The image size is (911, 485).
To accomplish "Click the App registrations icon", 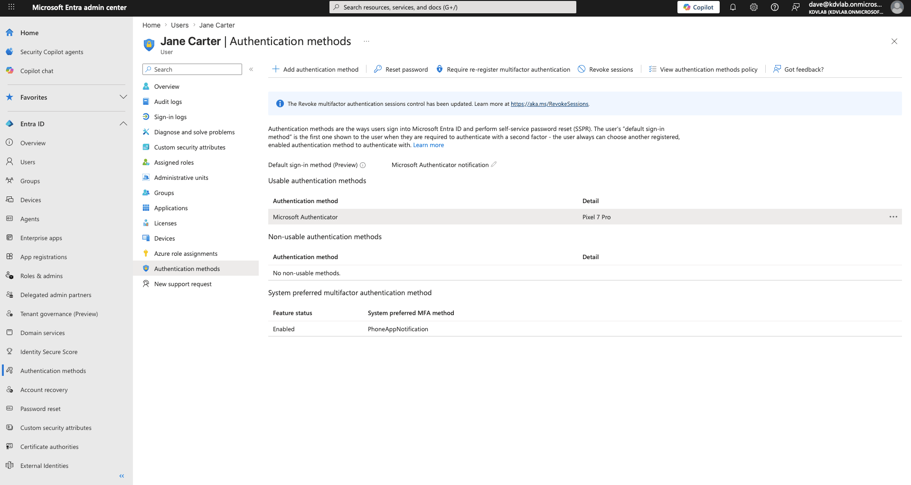I will pos(9,257).
